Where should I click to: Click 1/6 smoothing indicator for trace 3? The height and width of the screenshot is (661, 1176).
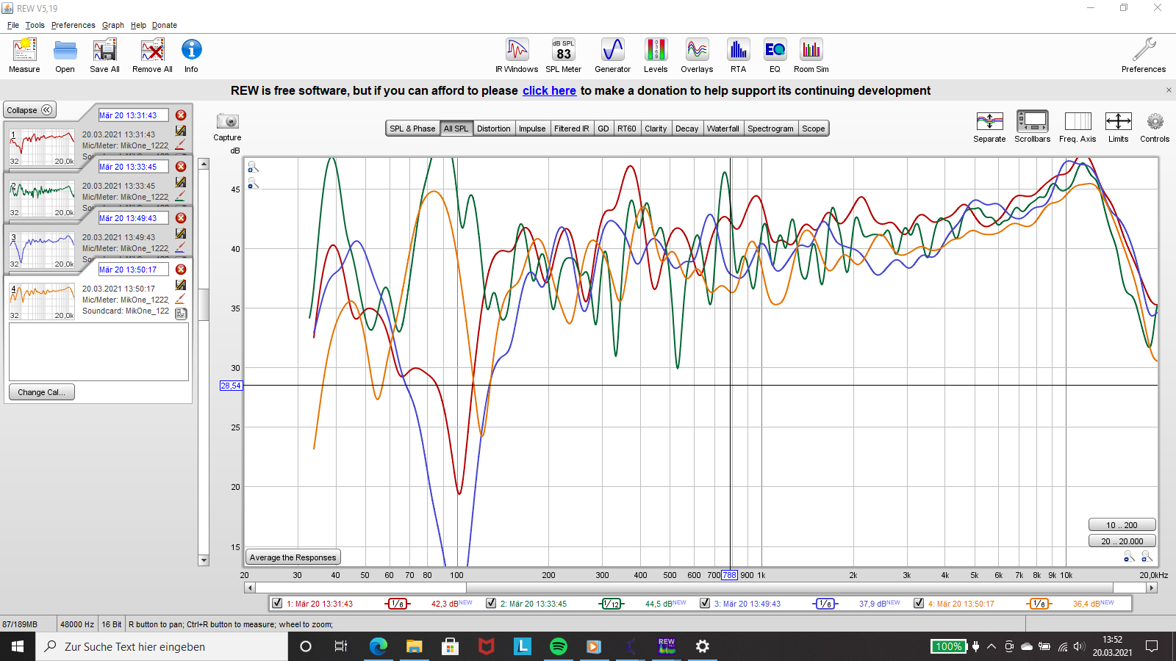(x=825, y=604)
